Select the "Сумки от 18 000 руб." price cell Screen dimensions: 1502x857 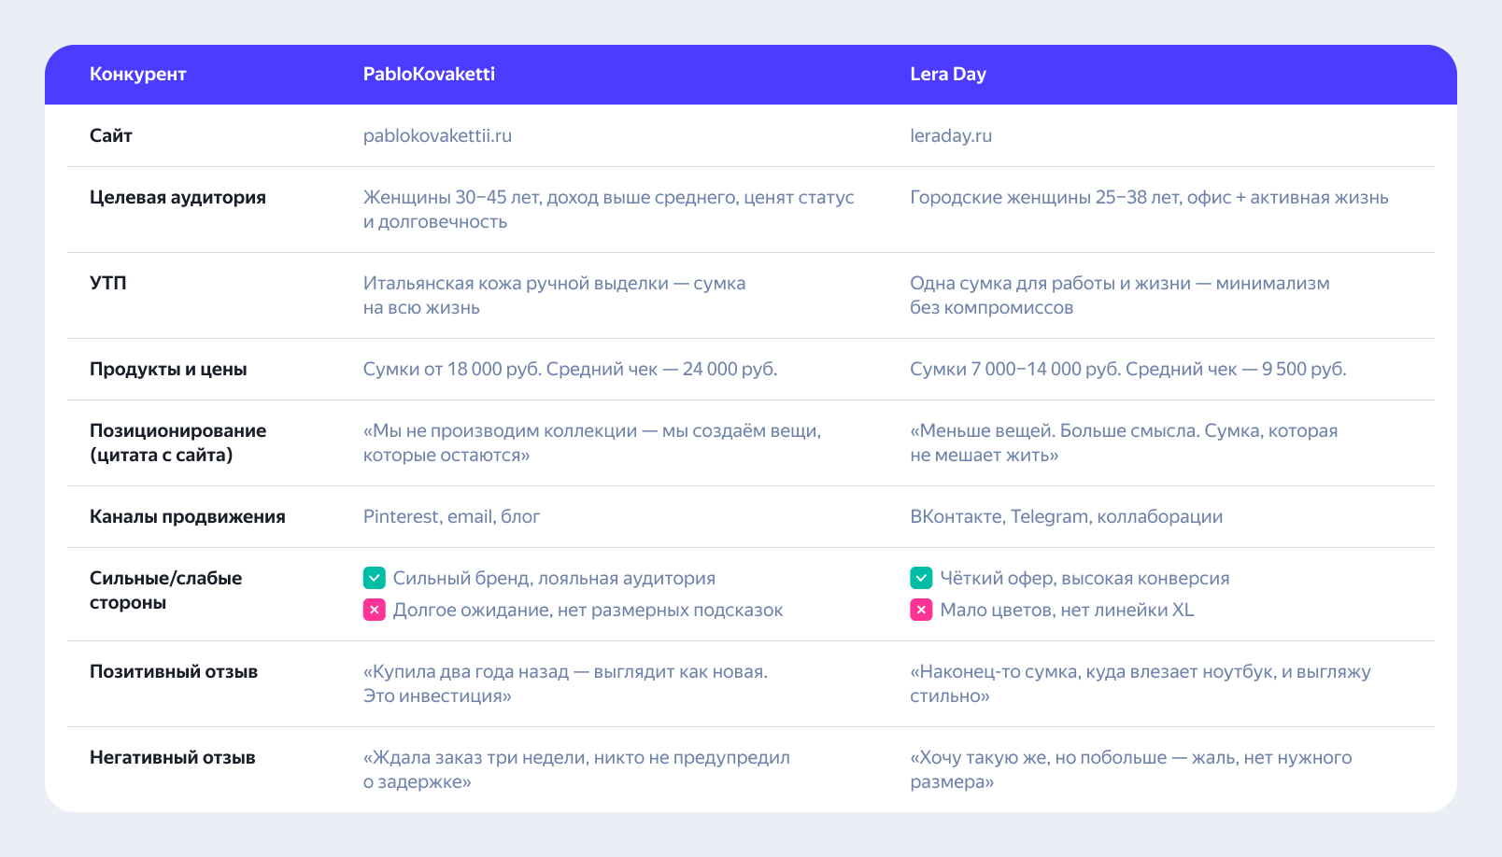click(x=570, y=369)
